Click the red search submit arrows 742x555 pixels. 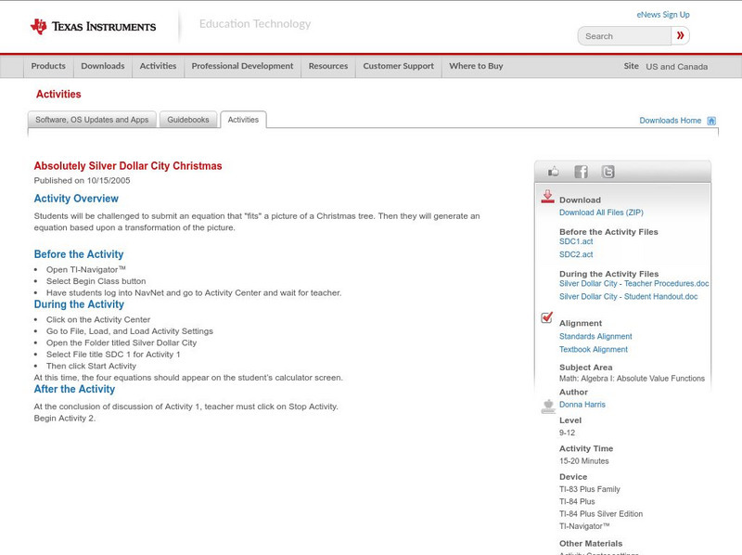tap(680, 36)
